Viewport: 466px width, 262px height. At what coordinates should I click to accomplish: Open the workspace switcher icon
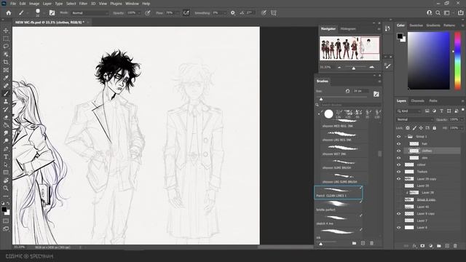coord(446,13)
